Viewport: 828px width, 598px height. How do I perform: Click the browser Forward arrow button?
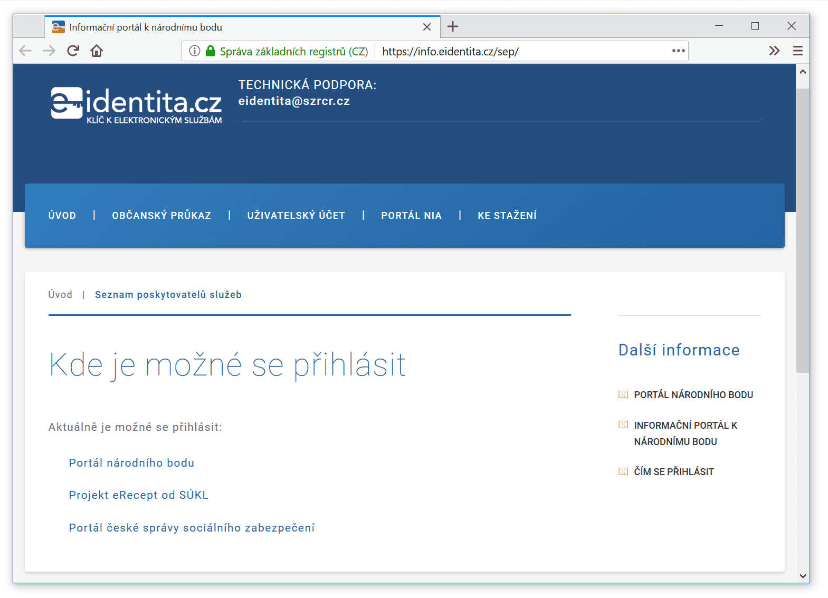(x=49, y=51)
